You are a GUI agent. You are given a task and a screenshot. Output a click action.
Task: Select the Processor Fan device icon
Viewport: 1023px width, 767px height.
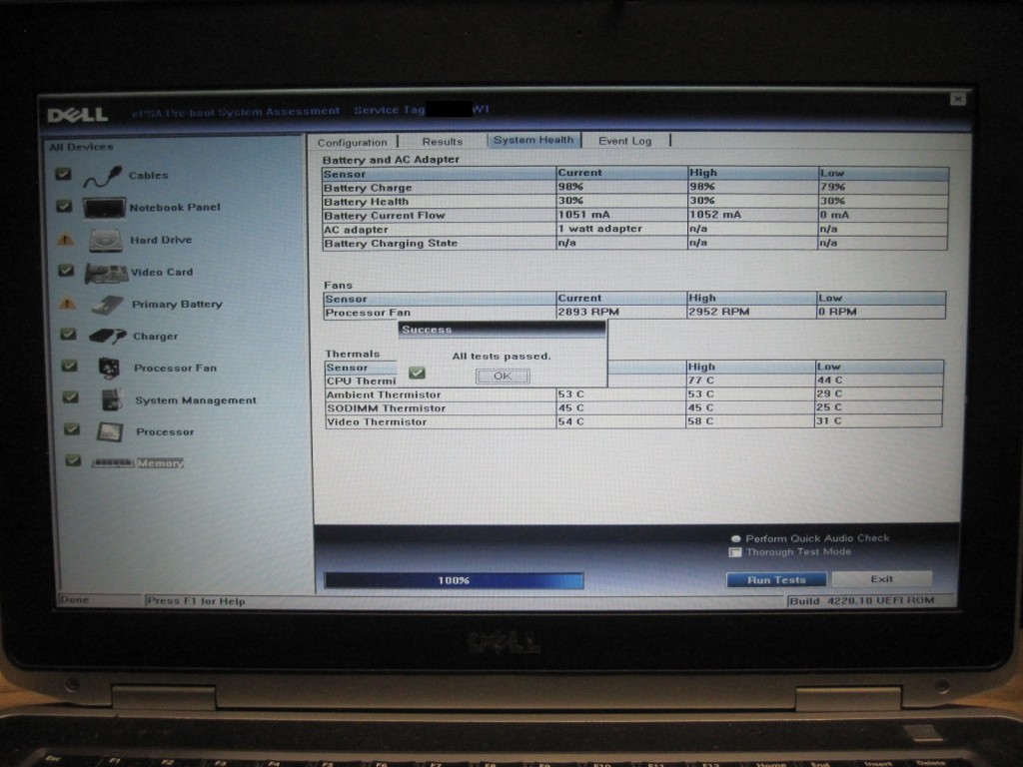coord(109,369)
